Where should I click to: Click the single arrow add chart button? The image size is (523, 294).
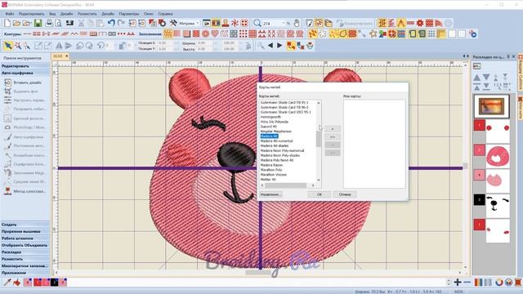333,129
